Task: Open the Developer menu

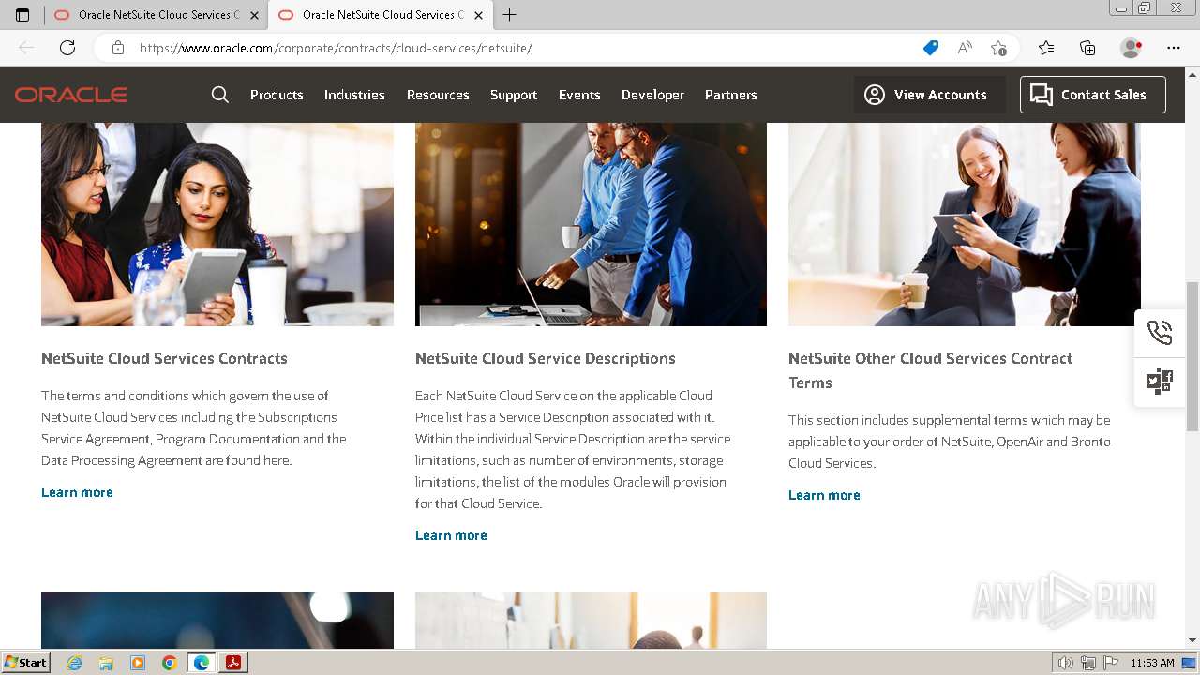Action: tap(652, 95)
